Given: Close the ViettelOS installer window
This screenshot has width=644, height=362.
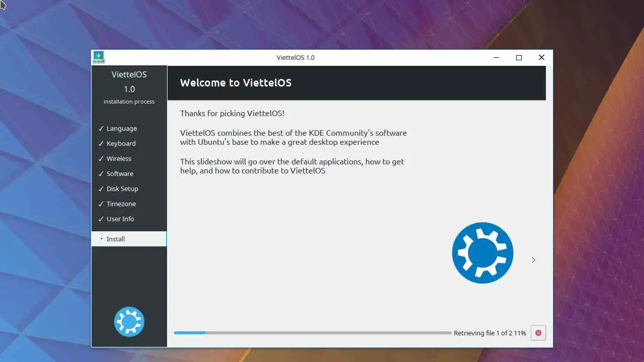Looking at the screenshot, I should [x=541, y=57].
